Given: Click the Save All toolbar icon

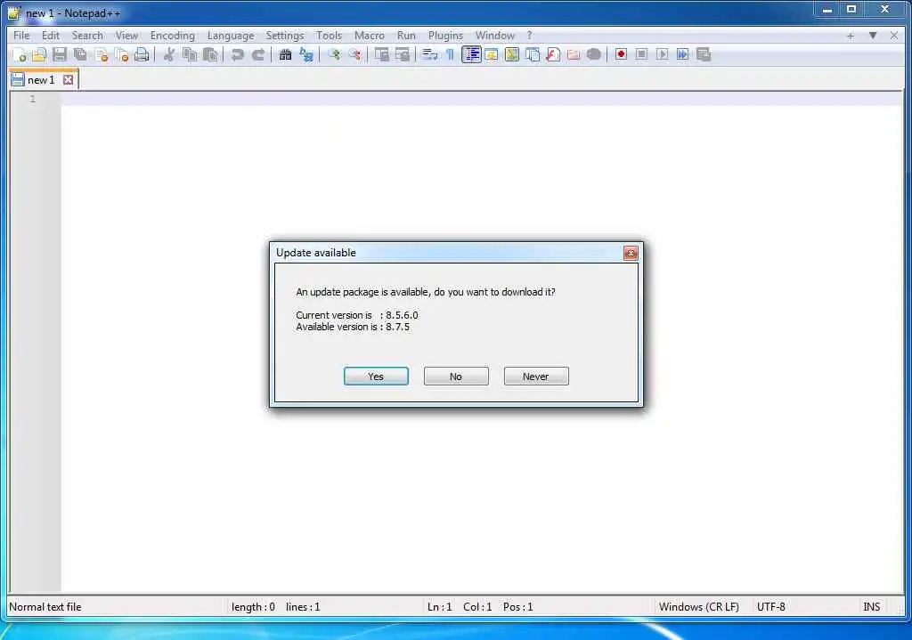Looking at the screenshot, I should point(80,54).
